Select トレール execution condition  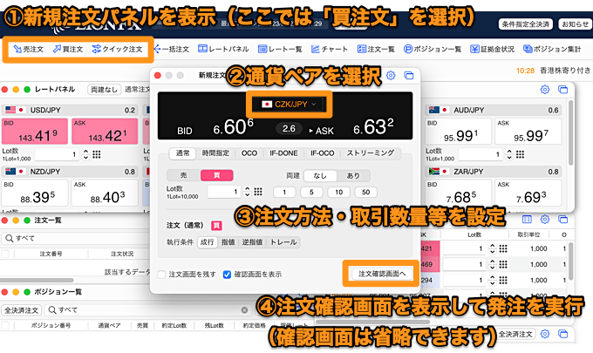click(x=283, y=242)
